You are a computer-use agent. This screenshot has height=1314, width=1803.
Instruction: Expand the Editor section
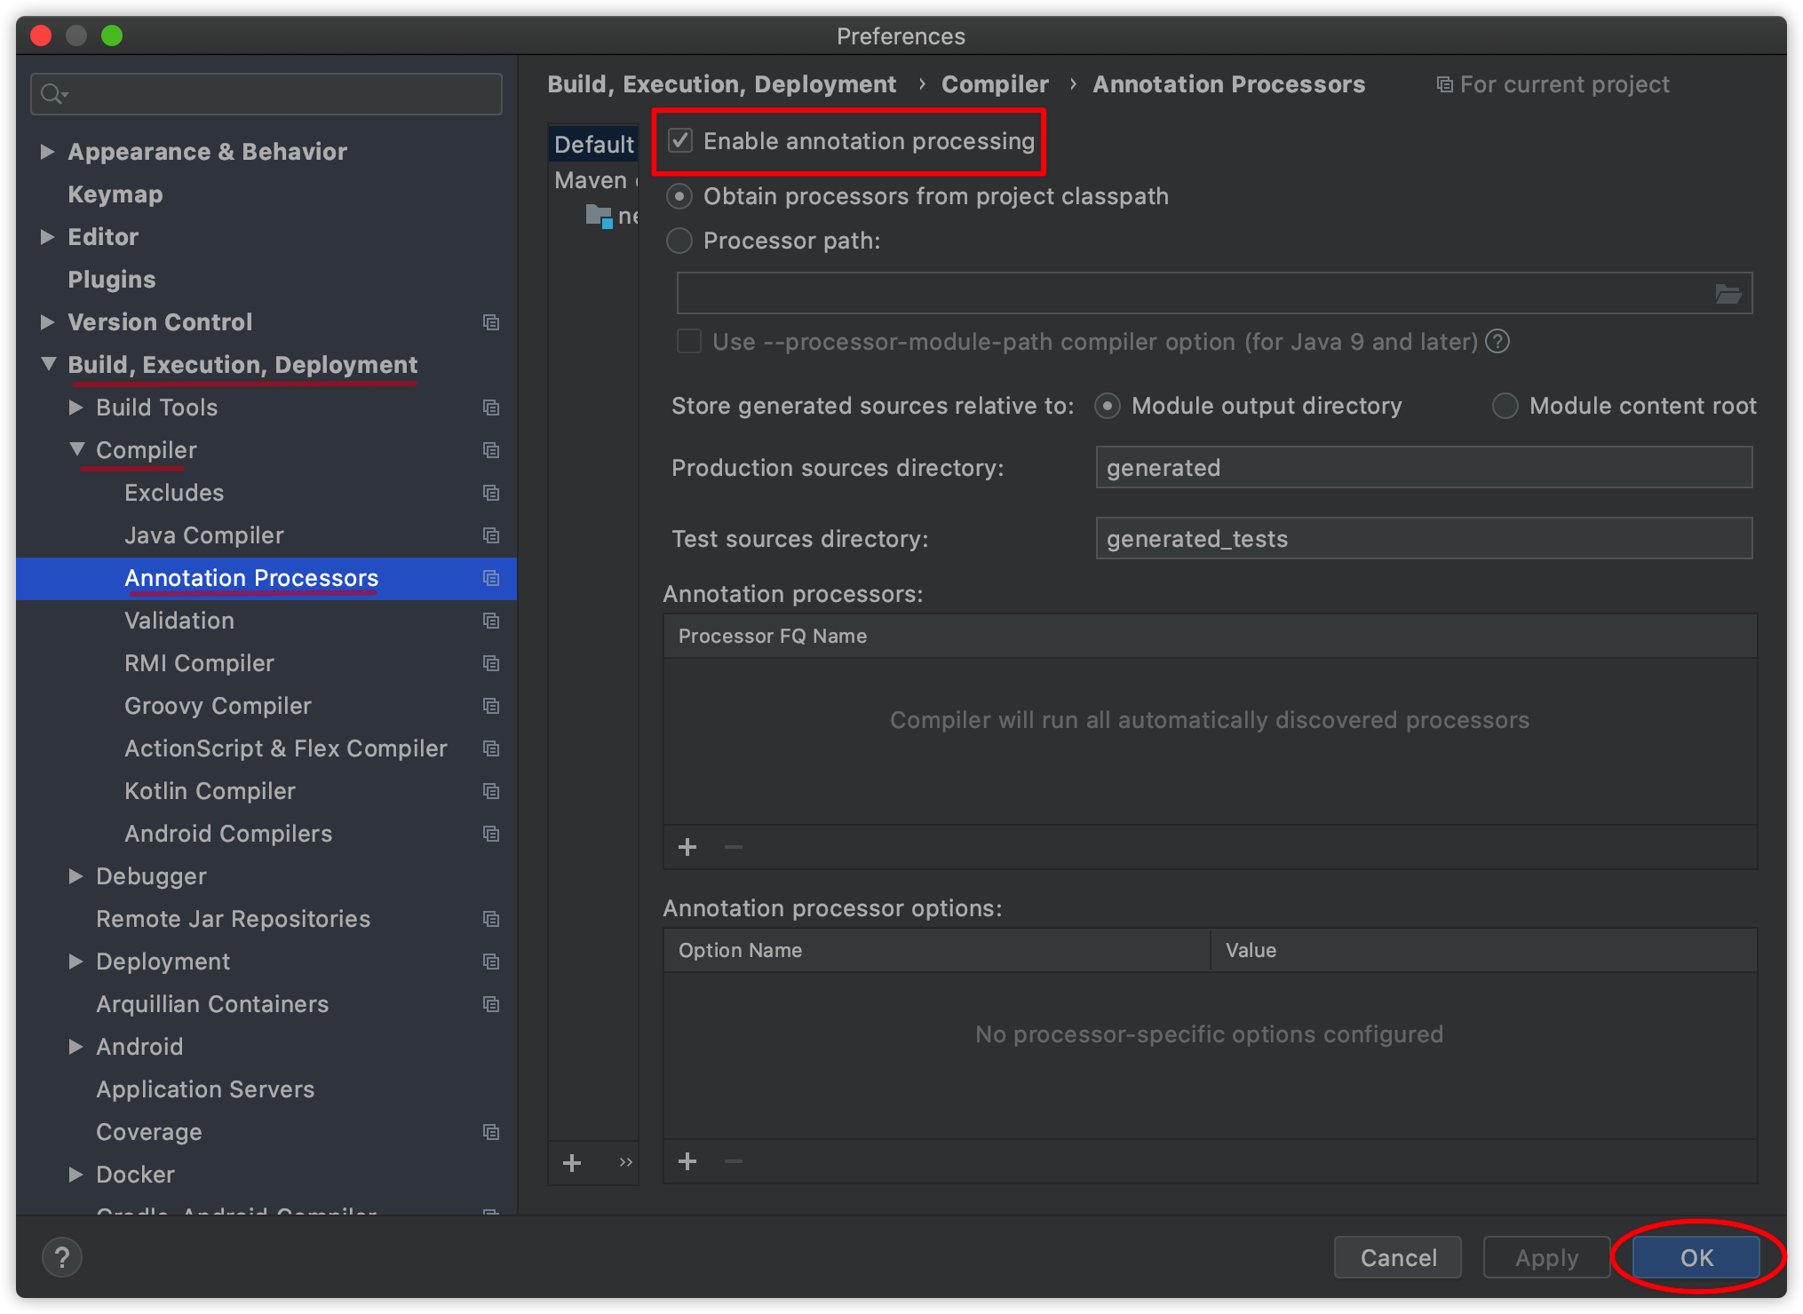tap(47, 237)
